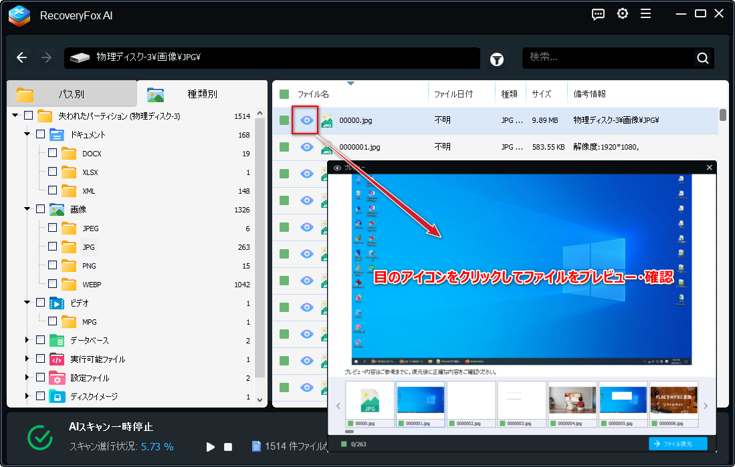Check the PNG folder checkbox

(x=52, y=265)
